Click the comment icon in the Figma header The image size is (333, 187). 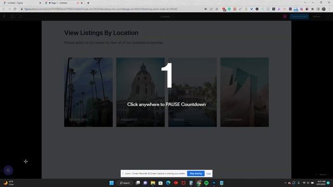tap(21, 17)
